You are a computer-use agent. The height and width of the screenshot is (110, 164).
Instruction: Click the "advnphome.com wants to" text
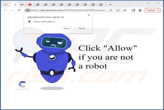46,17
